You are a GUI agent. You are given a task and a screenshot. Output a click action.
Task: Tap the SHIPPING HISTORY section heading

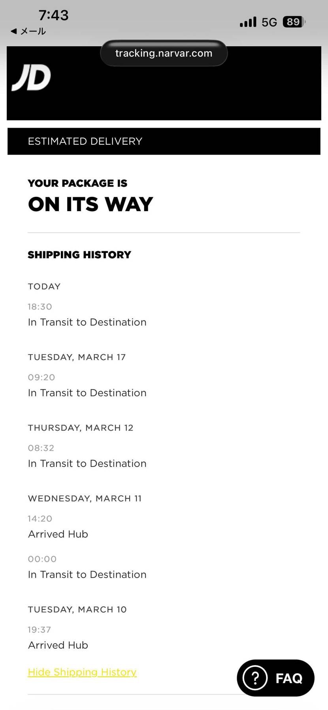pyautogui.click(x=79, y=255)
